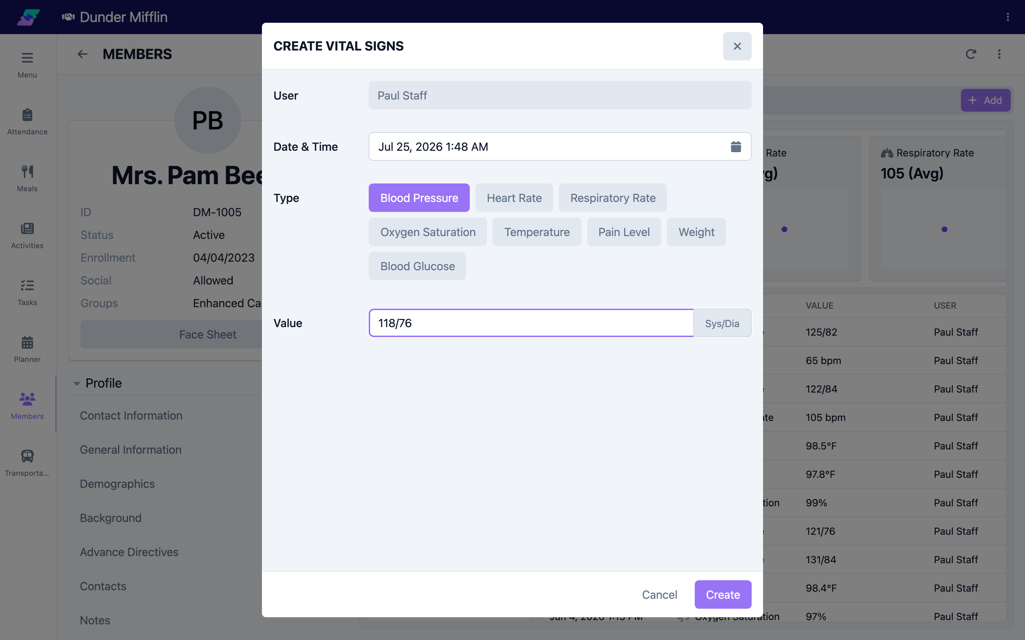Image resolution: width=1025 pixels, height=640 pixels.
Task: Click the 105 bpm value cell
Action: click(x=825, y=417)
